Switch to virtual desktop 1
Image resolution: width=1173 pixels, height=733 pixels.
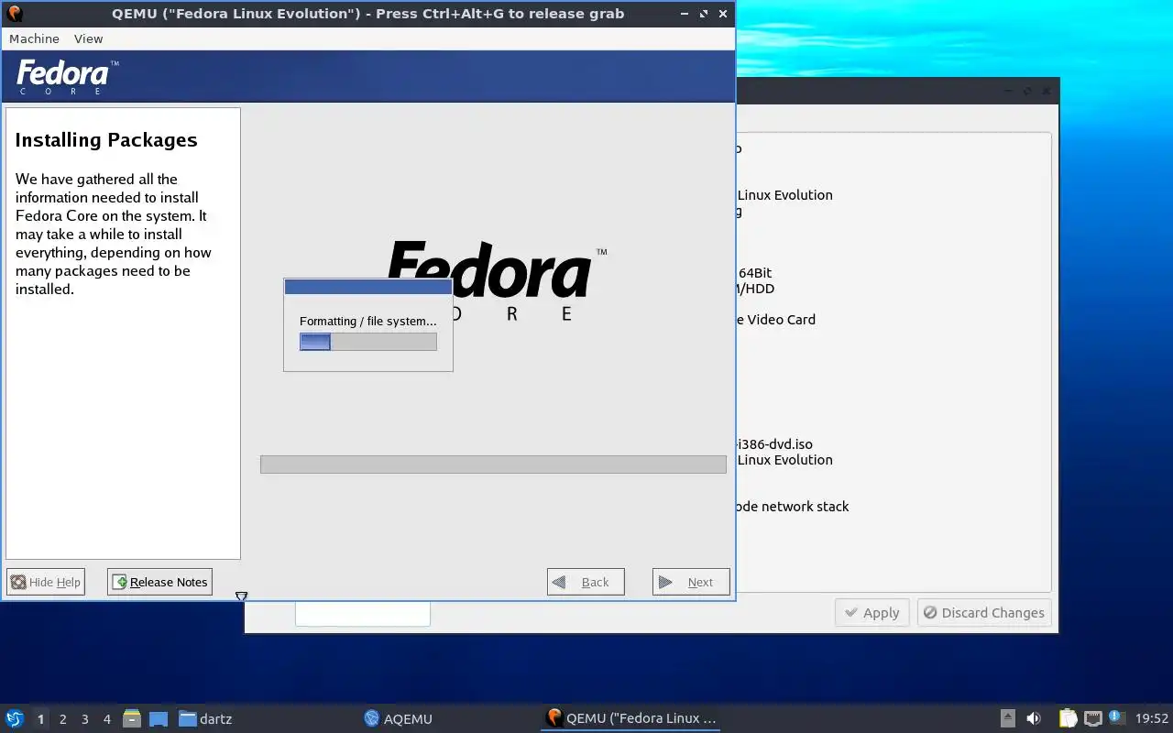(40, 719)
